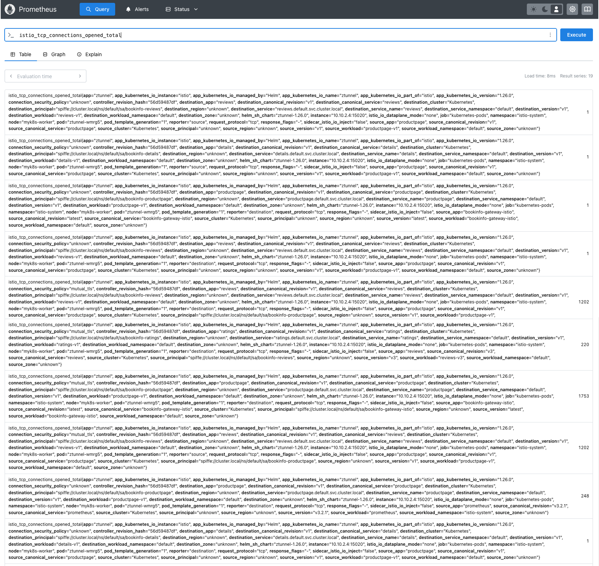Click value 1753 of the bookinfo-gateway-istio mutual_tls series

tap(583, 396)
